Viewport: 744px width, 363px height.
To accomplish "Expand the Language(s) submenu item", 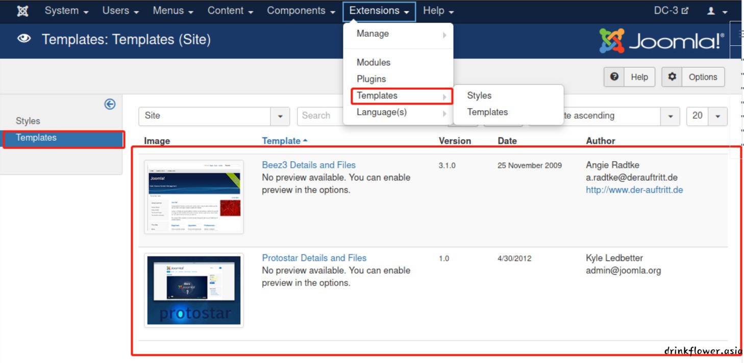I will pyautogui.click(x=398, y=112).
